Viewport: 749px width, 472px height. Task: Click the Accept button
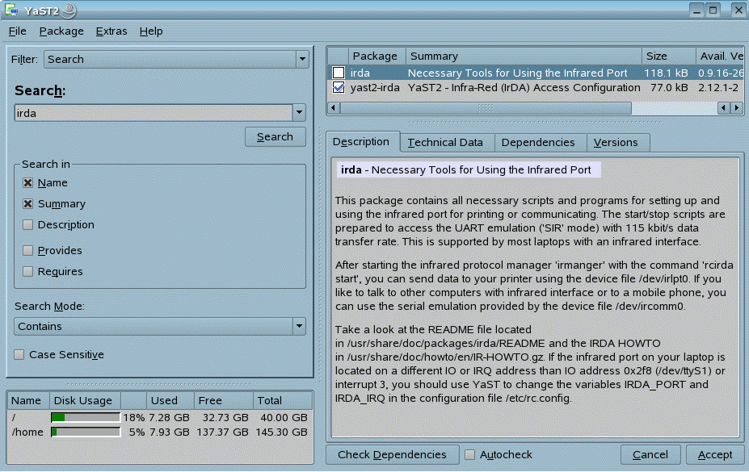point(715,455)
